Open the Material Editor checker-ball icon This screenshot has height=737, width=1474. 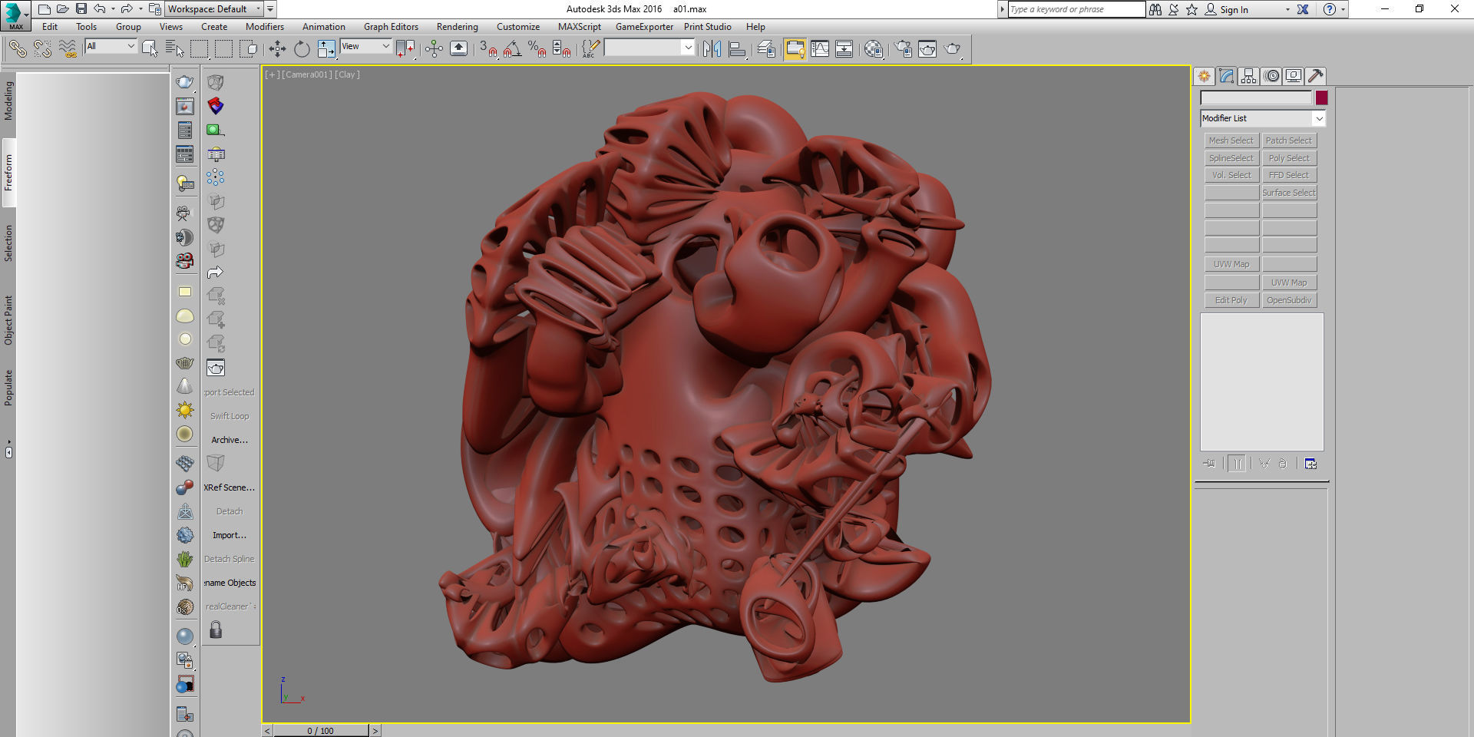pos(874,49)
